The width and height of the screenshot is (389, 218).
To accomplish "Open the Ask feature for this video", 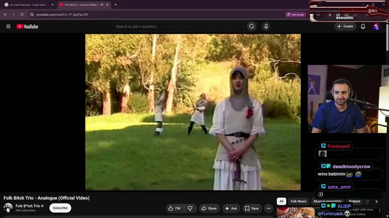I will (x=231, y=208).
